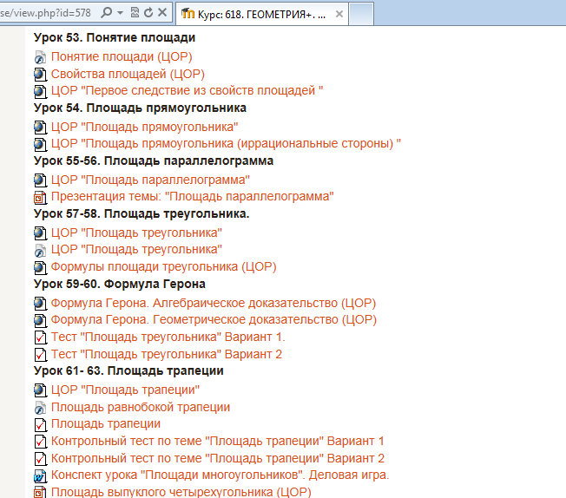566x498 pixels.
Task: Open 'Презентация темы: Площадь параллелограмма' link
Action: pyautogui.click(x=193, y=196)
